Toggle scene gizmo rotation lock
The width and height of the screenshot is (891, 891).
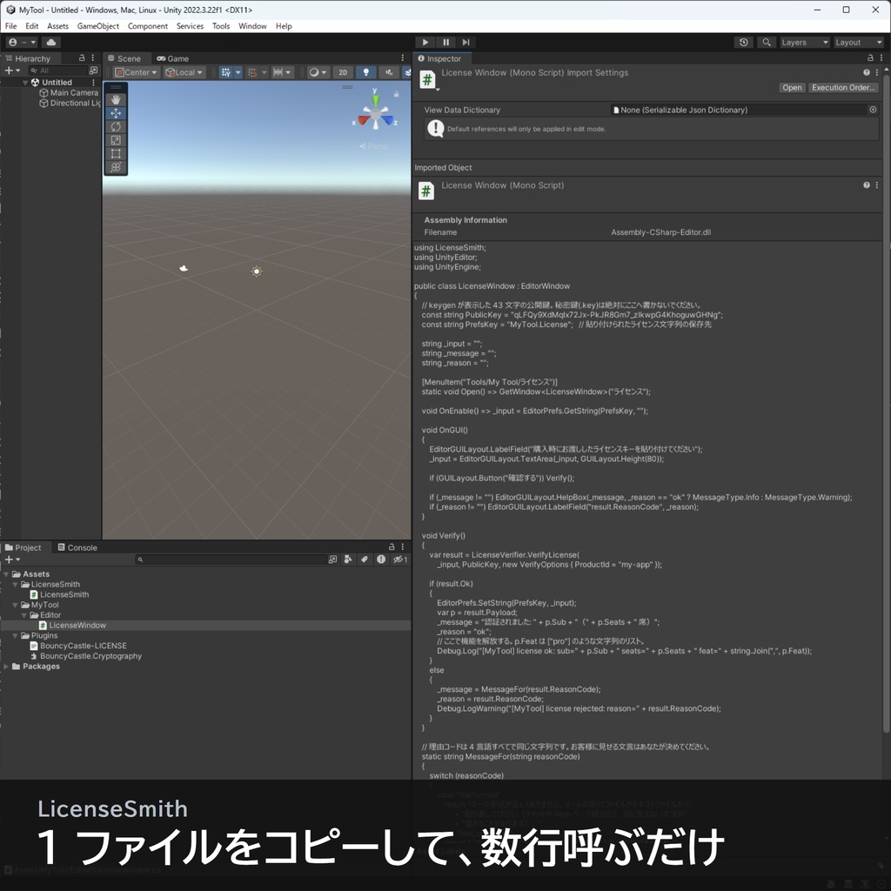397,94
